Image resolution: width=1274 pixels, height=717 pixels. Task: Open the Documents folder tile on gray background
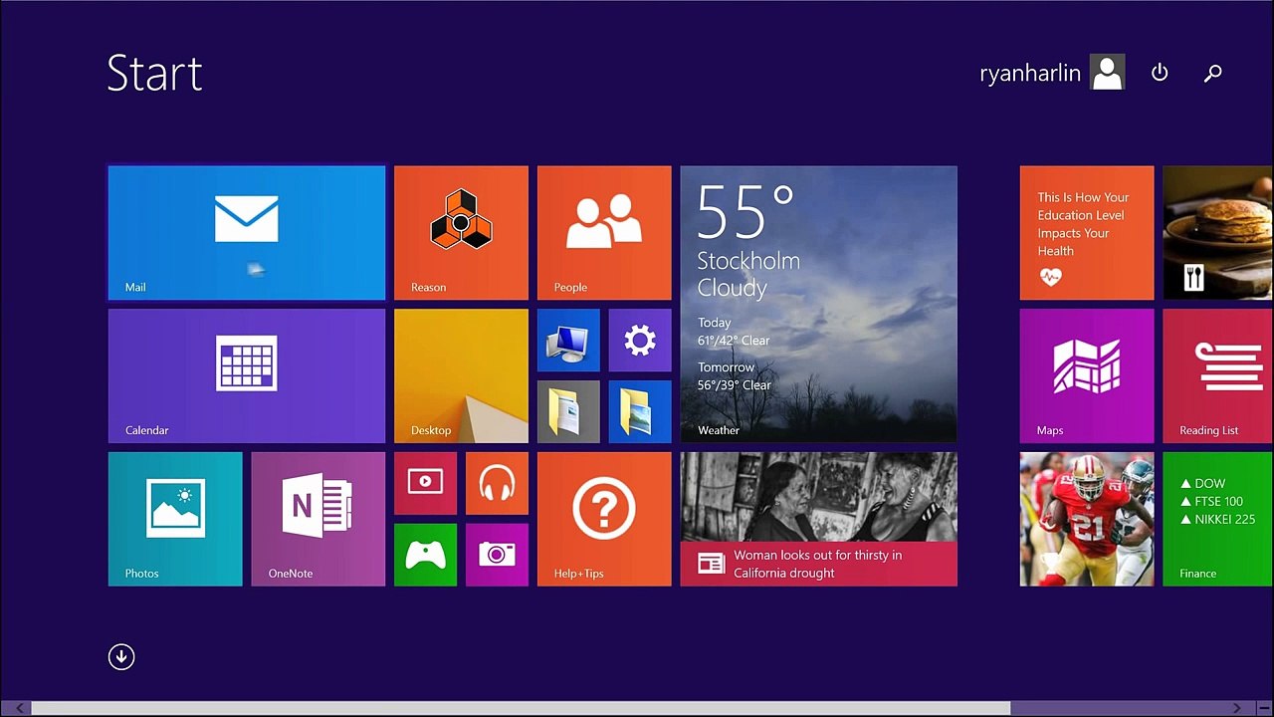pos(568,411)
